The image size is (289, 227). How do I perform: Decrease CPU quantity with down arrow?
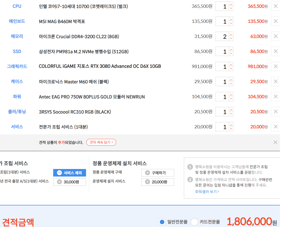click(231, 8)
